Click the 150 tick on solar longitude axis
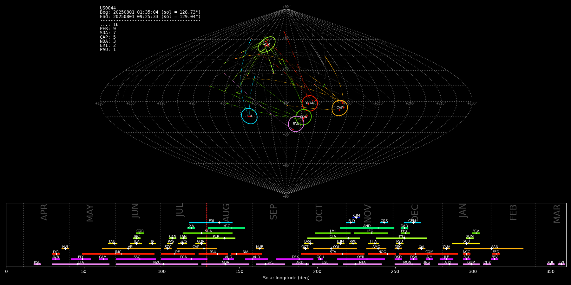Screen dimensions: 571x285 pos(240,271)
